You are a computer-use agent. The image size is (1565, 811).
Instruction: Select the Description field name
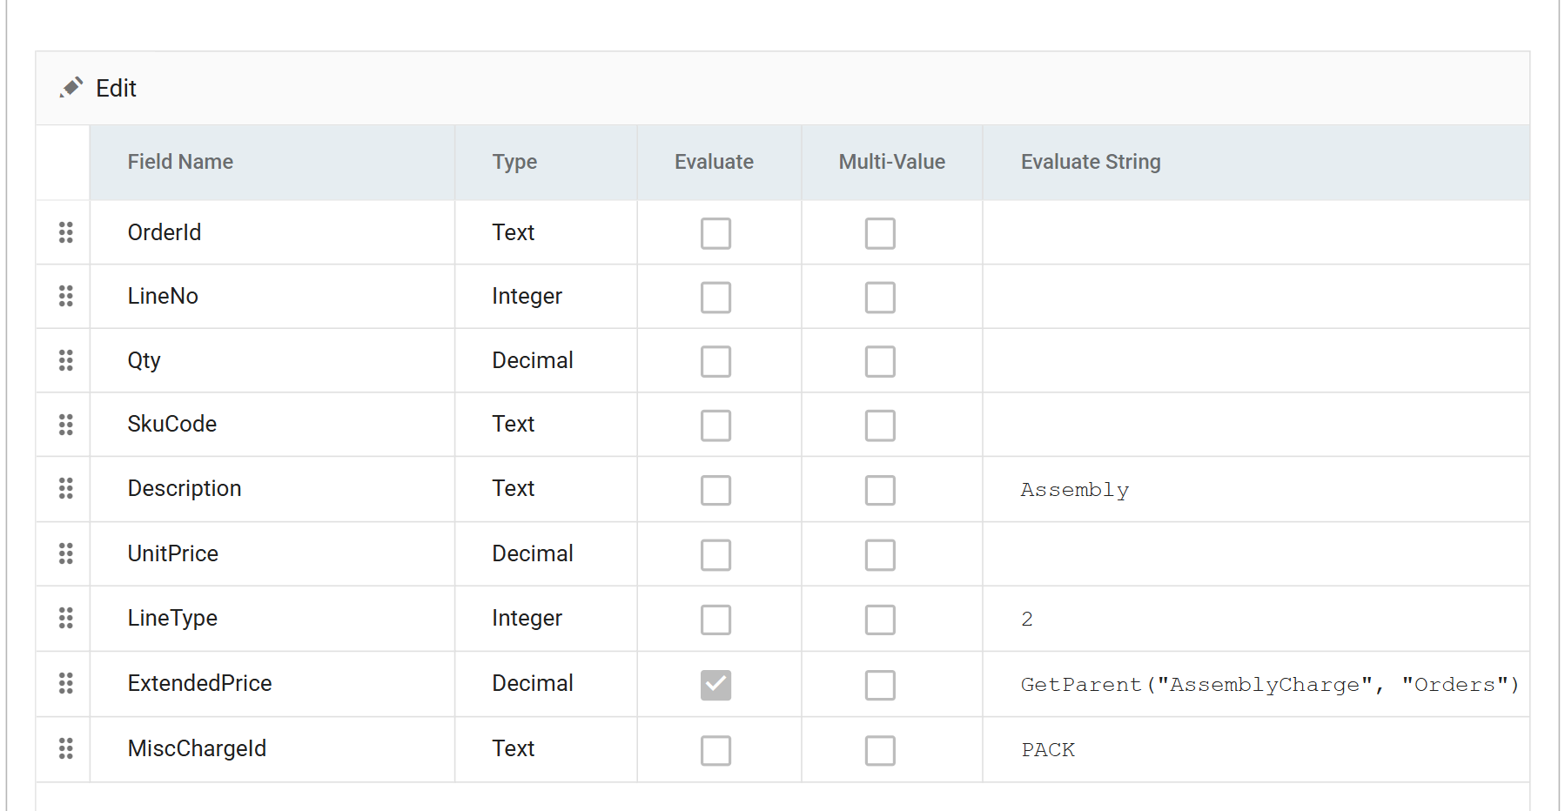pyautogui.click(x=185, y=488)
